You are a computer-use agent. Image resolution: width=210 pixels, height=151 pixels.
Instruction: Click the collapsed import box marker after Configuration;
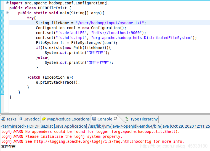[x=108, y=3]
